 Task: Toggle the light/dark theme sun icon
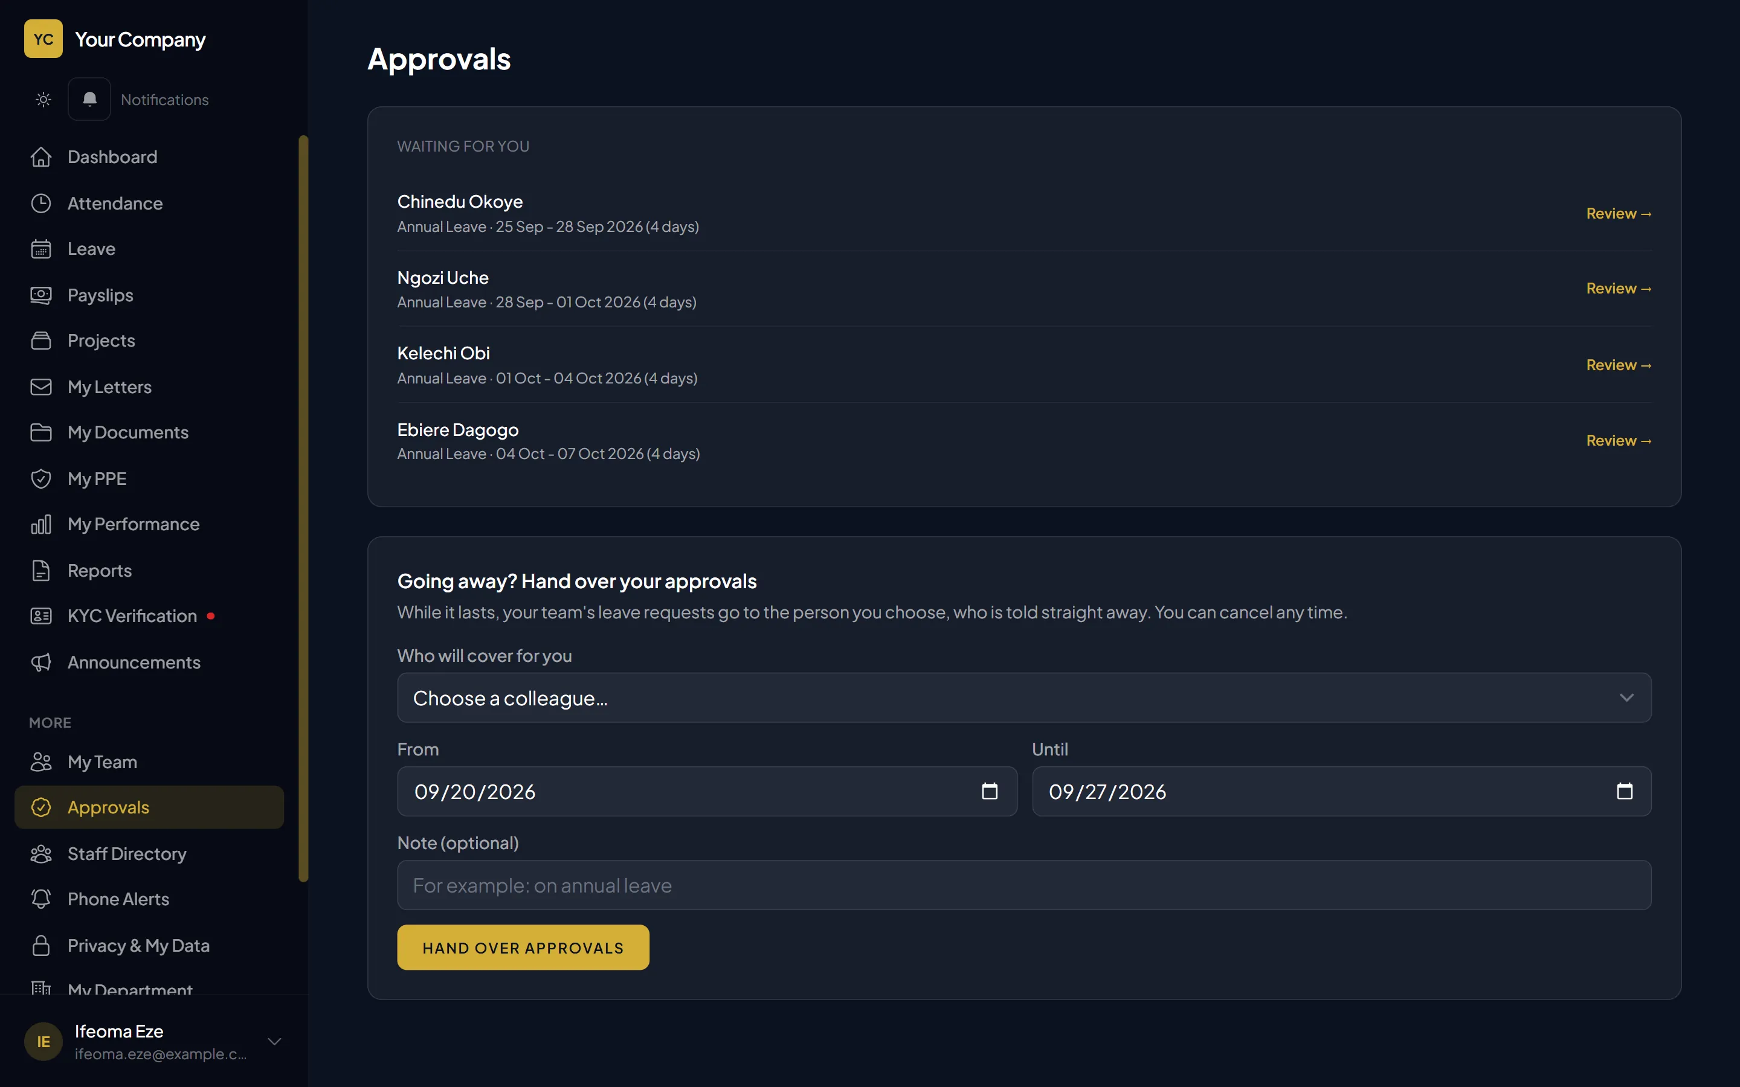coord(43,99)
